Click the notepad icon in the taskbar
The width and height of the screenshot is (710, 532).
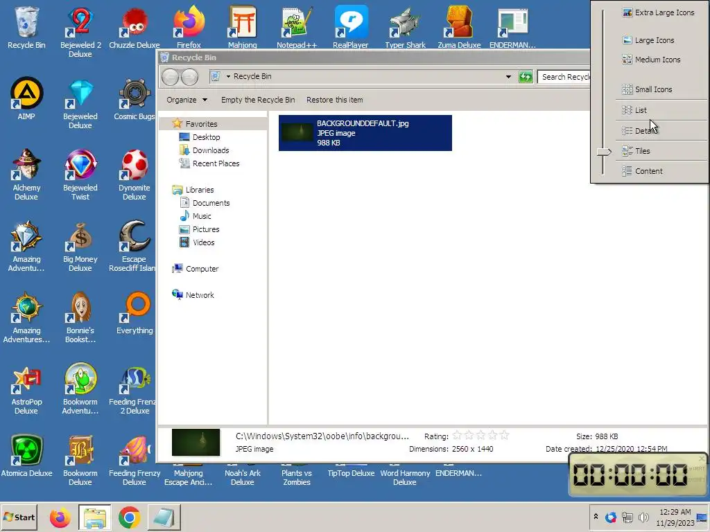164,517
